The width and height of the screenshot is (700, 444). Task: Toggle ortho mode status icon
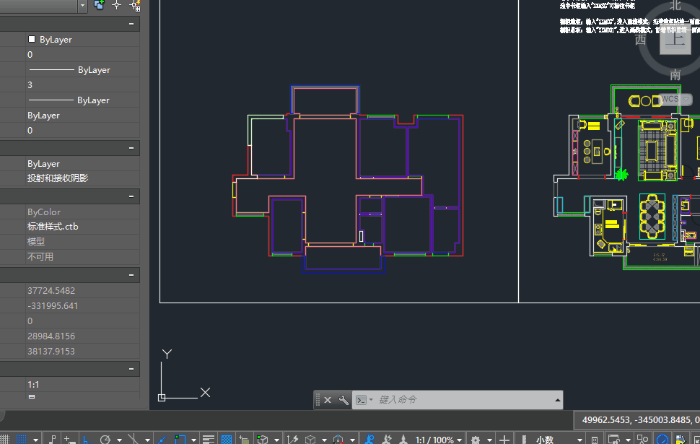[86, 440]
